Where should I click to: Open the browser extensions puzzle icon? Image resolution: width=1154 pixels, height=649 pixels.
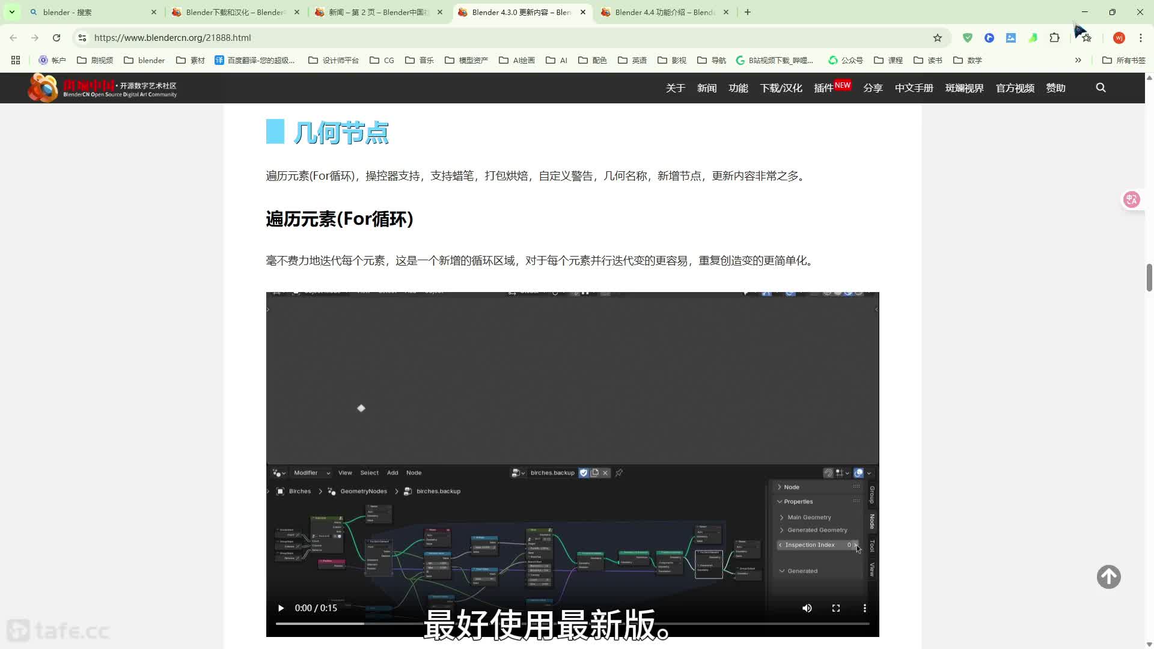[x=1054, y=38]
